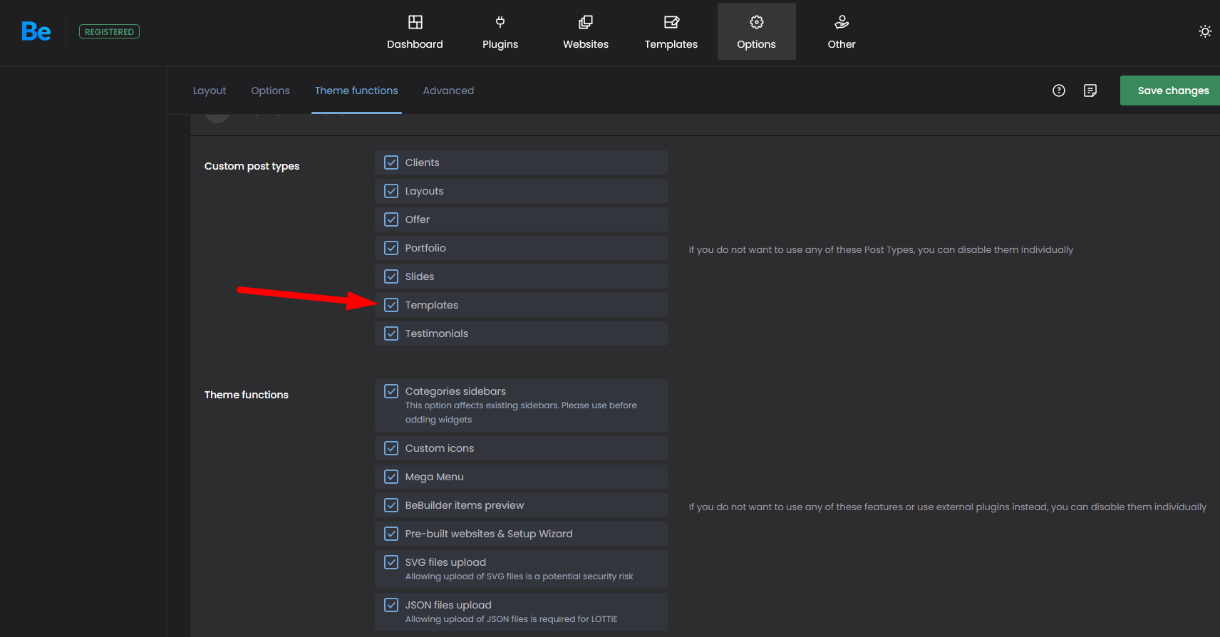The image size is (1220, 637).
Task: Click the external plugins description text
Action: (x=948, y=507)
